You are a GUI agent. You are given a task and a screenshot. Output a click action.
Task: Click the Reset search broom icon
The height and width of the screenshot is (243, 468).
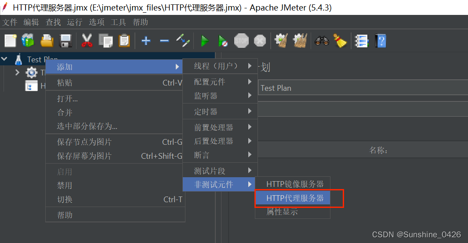[x=340, y=41]
